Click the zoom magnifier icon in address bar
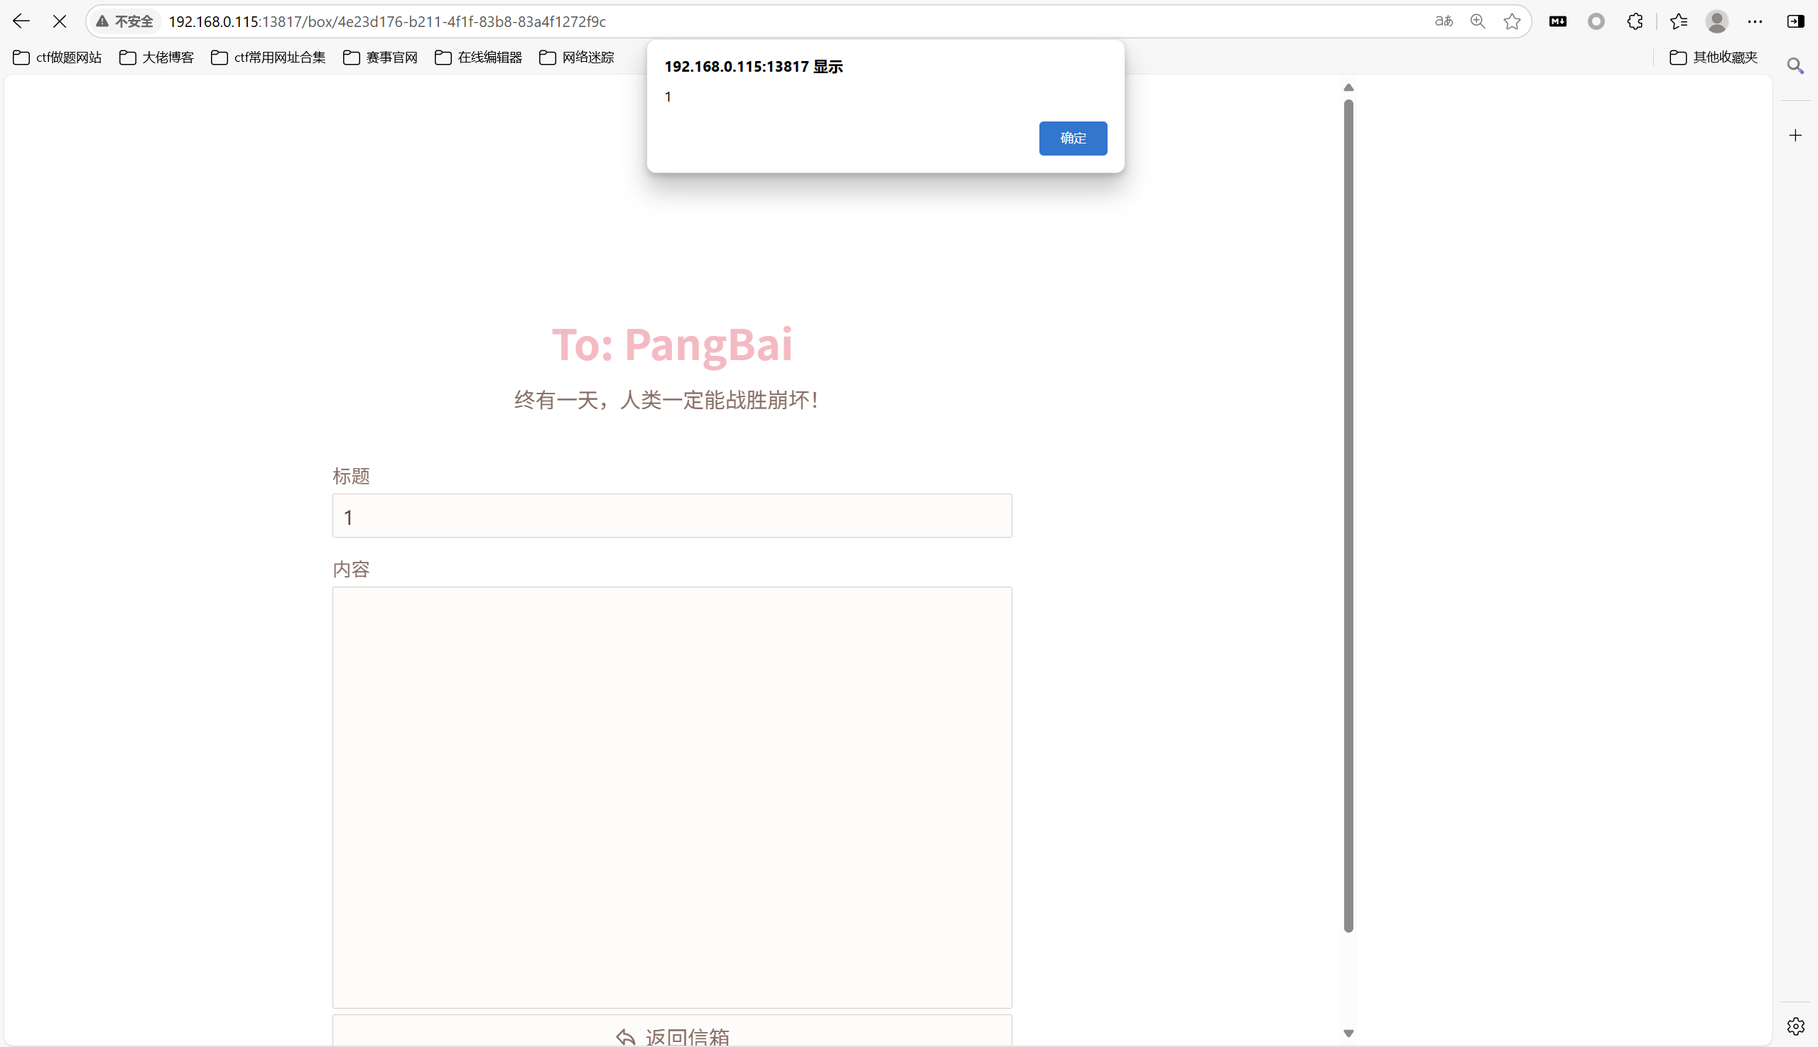Image resolution: width=1818 pixels, height=1047 pixels. click(x=1478, y=21)
